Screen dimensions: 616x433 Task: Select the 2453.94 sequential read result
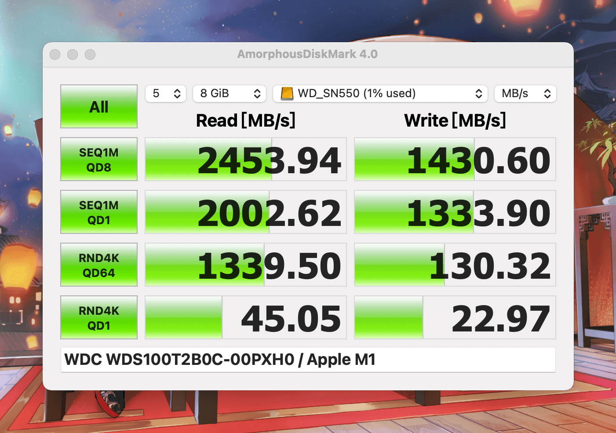246,159
